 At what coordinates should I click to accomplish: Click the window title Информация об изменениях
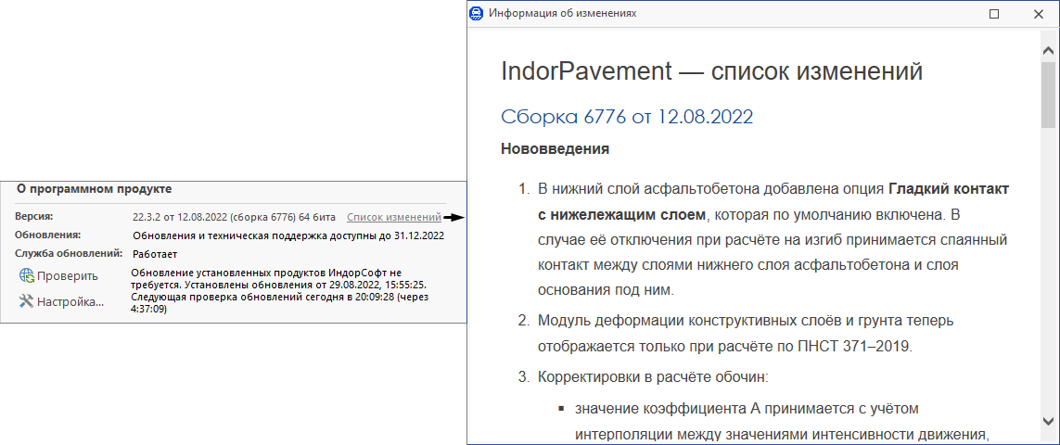tap(562, 14)
